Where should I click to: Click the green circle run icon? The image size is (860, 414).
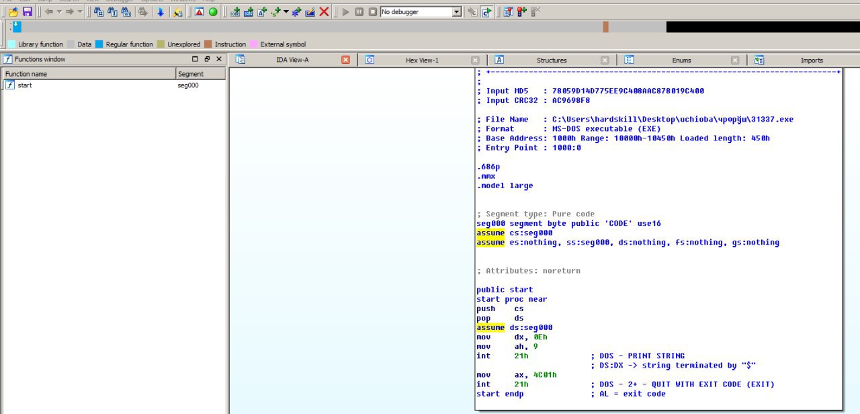pyautogui.click(x=213, y=12)
